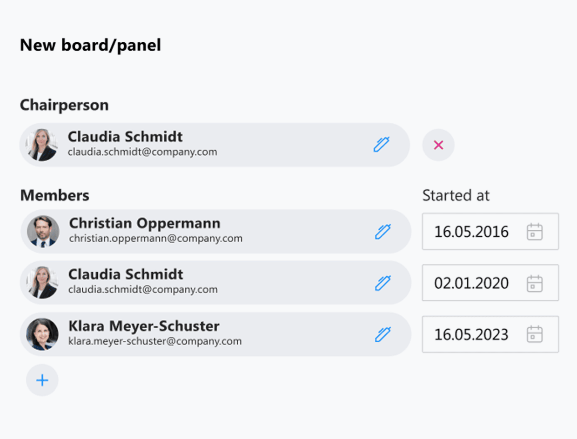This screenshot has width=577, height=439.
Task: Open calendar picker for 02.01.2020 date
Action: click(x=535, y=283)
